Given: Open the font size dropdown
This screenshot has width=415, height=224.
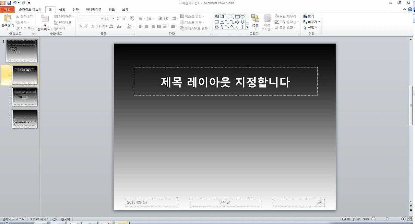Looking at the screenshot, I should (x=113, y=18).
